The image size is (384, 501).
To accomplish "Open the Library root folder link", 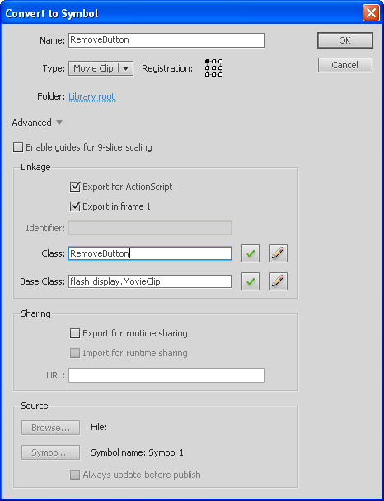I will (x=91, y=96).
